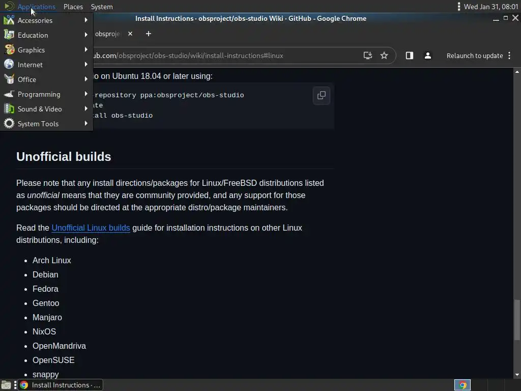
Task: Click the Unofficial builds heading
Action: tap(64, 157)
